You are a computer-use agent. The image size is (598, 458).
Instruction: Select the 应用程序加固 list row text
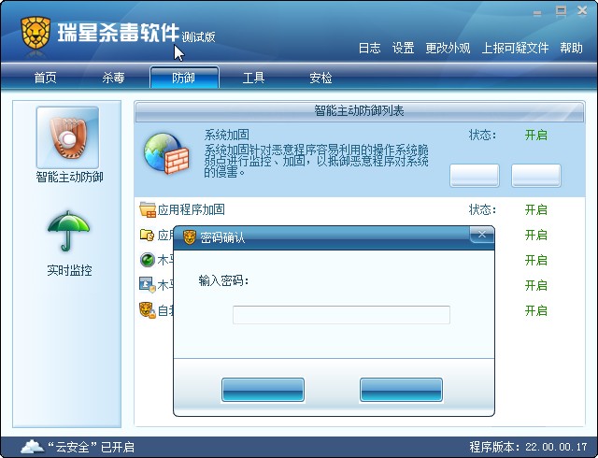tap(191, 209)
